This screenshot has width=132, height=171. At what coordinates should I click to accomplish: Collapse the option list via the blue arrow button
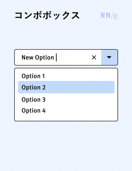coord(109,57)
